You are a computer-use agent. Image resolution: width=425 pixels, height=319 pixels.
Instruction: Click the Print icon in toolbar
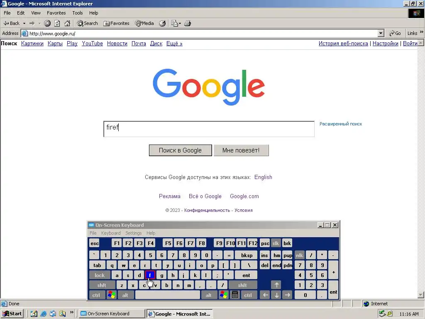click(x=188, y=23)
